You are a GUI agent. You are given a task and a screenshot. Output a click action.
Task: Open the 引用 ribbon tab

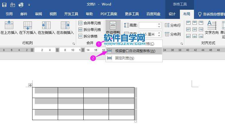(9, 14)
